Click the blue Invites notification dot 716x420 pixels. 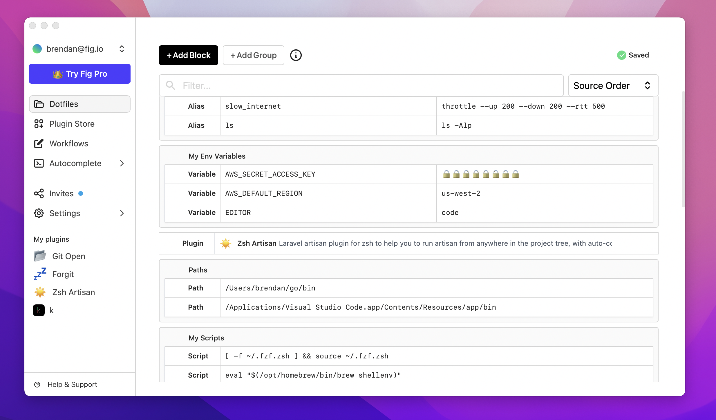click(x=81, y=193)
